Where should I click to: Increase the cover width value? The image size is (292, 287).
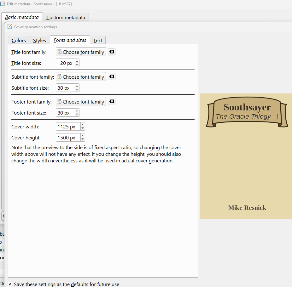coord(83,125)
